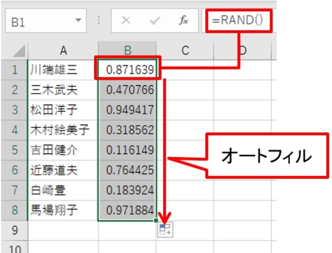The height and width of the screenshot is (253, 332).
Task: Select row 1 header
Action: 15,70
